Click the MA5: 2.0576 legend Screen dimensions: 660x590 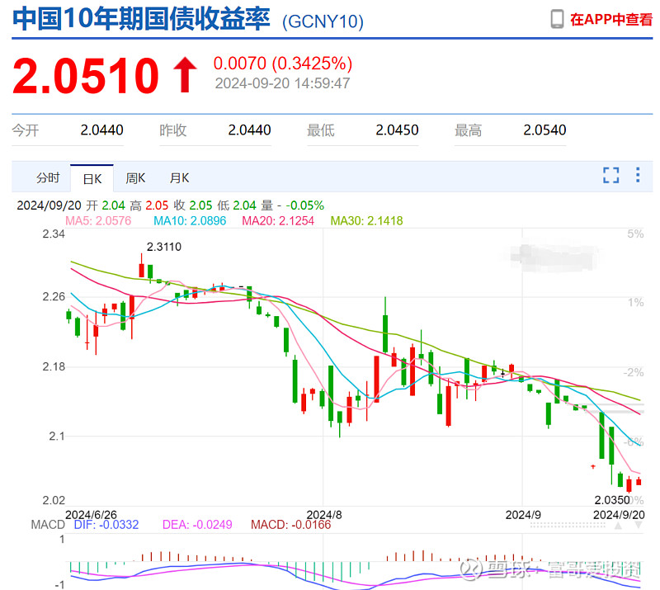pyautogui.click(x=98, y=220)
